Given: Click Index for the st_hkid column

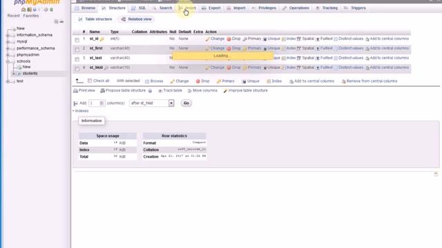Looking at the screenshot, I should coord(289,68).
